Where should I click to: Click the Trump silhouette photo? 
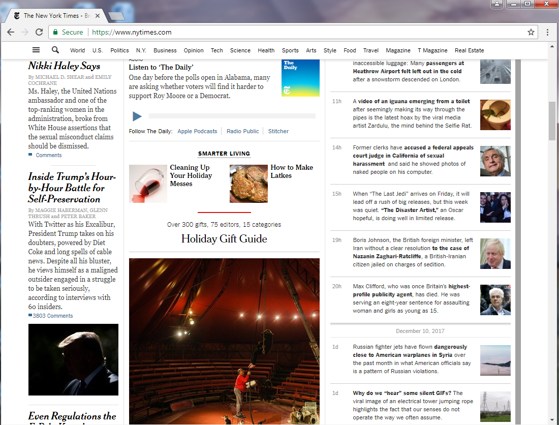73,359
